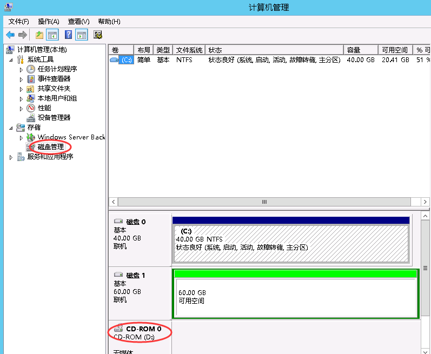Click the 任务计划程序 clock icon
431x354 pixels.
click(x=31, y=69)
